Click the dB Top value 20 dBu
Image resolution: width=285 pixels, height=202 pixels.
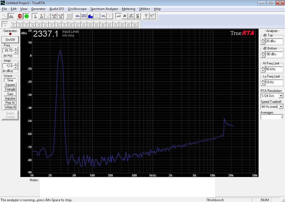click(274, 41)
